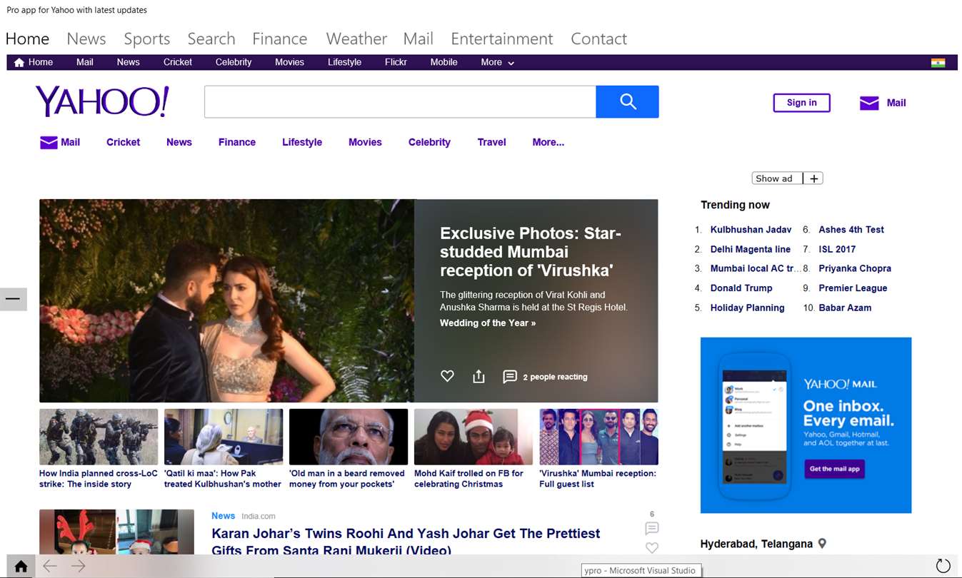Switch to the Sports tab in the app header

pos(147,39)
